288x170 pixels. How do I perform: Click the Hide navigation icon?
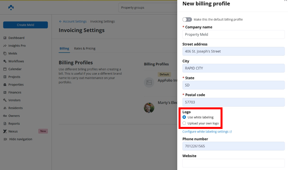(x=5, y=139)
